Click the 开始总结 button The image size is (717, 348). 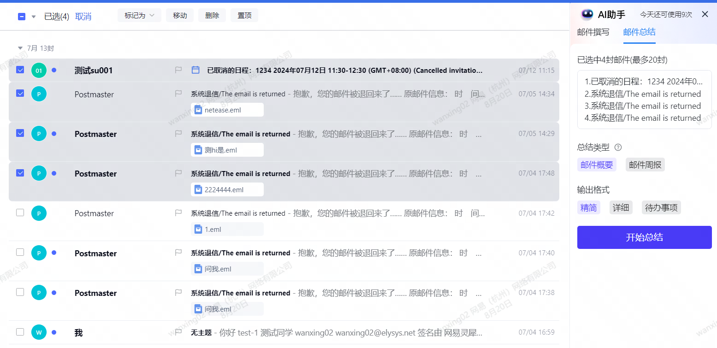point(645,237)
